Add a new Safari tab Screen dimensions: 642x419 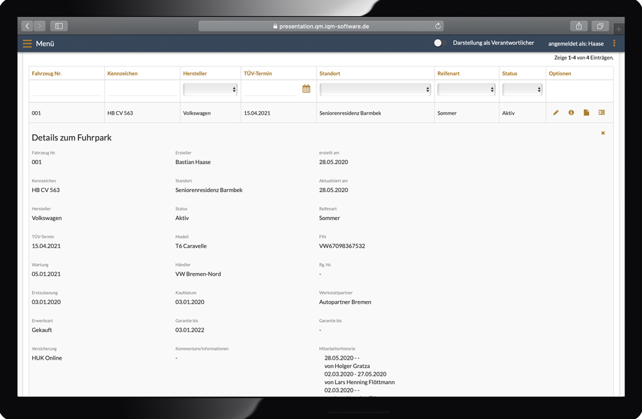619,29
